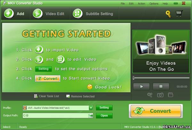Open the snapshot folder icon
This screenshot has height=130, width=192.
(171, 95)
